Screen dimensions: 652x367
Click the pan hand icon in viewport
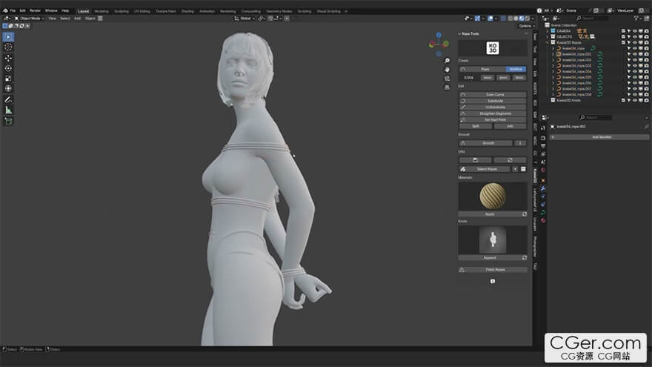(x=448, y=70)
